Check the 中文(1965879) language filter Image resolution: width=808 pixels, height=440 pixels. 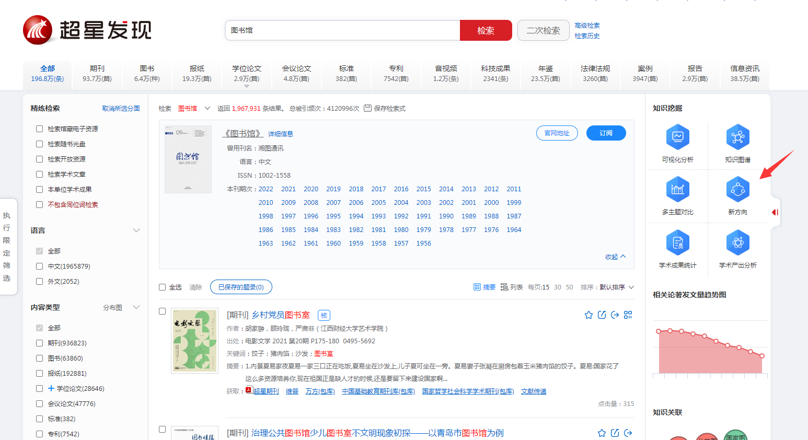tap(39, 266)
